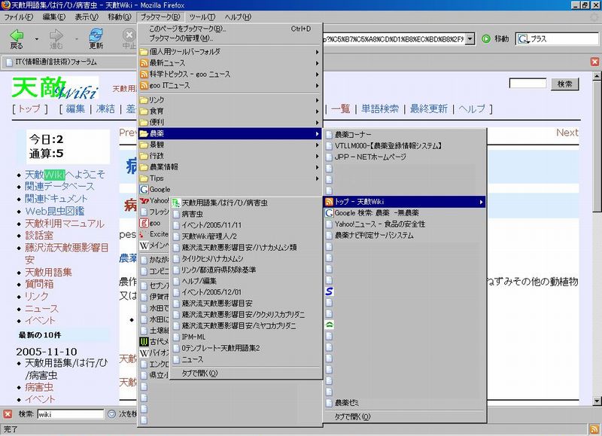
Task: Open the ツール(T) menu
Action: pyautogui.click(x=202, y=17)
